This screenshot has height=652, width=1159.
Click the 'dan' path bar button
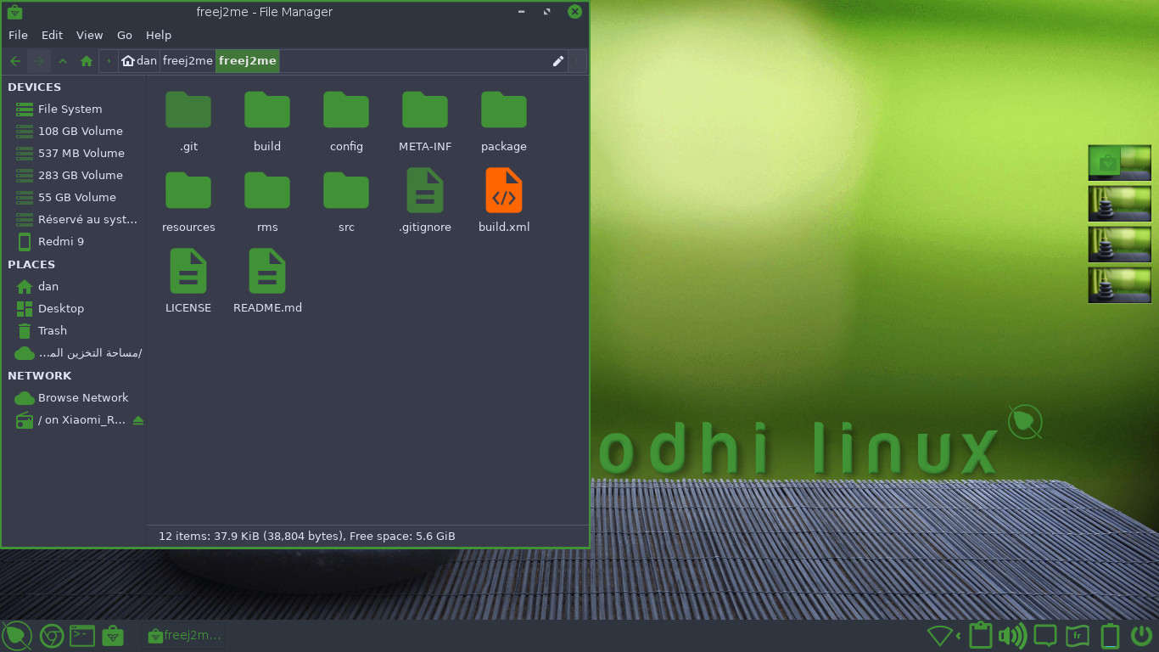pyautogui.click(x=139, y=61)
